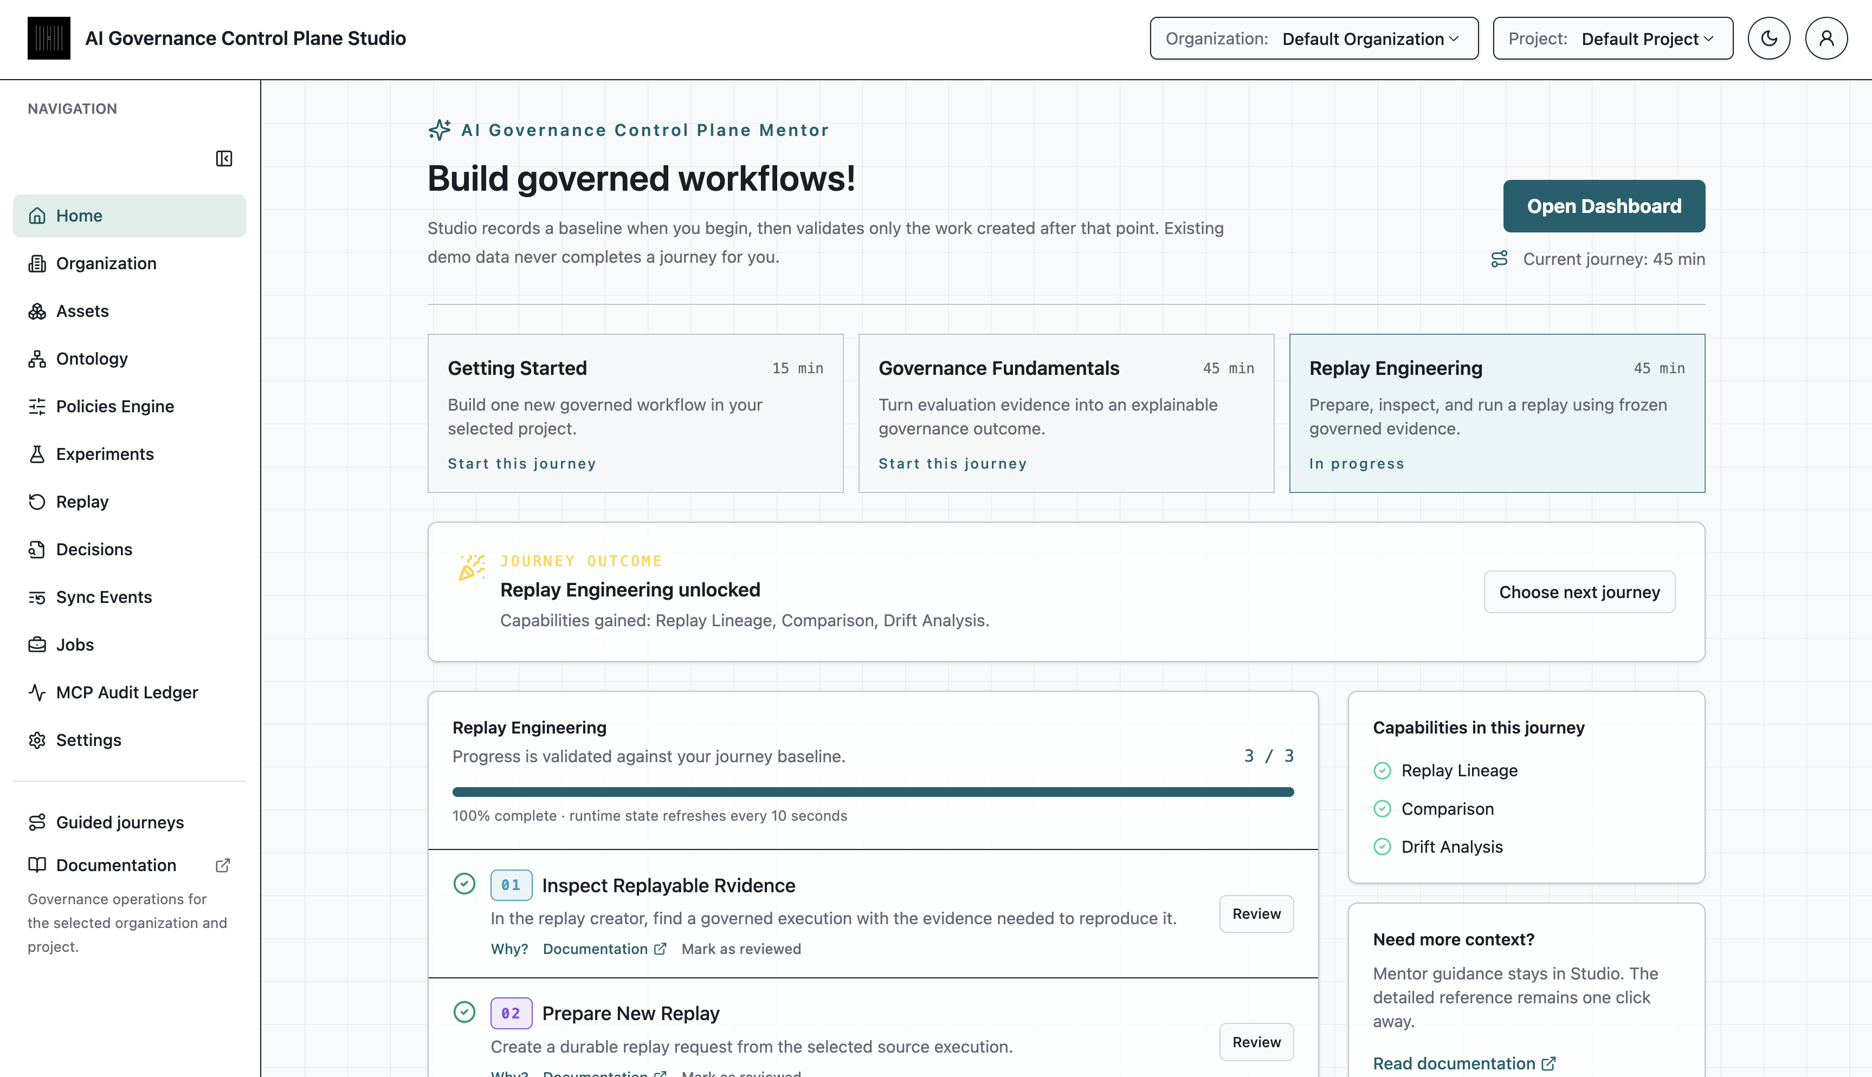Click Read documentation link
Viewport: 1872px width, 1077px height.
tap(1464, 1063)
